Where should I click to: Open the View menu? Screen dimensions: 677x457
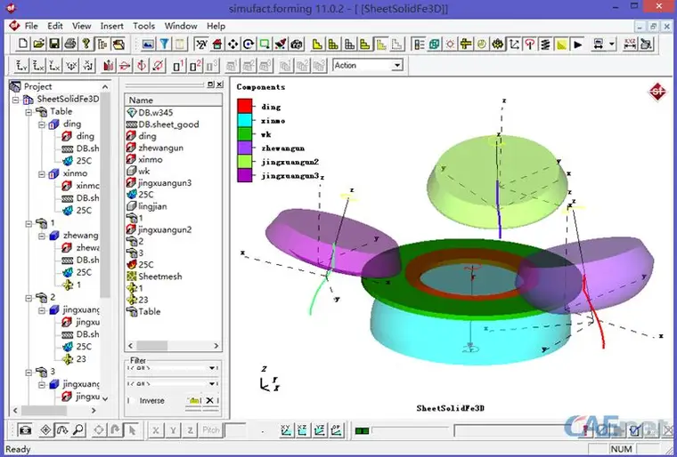81,26
